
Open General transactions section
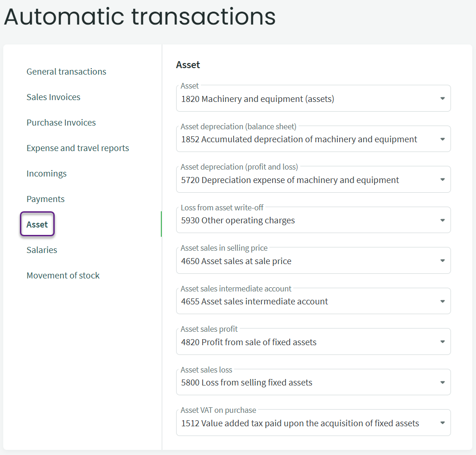pos(66,72)
